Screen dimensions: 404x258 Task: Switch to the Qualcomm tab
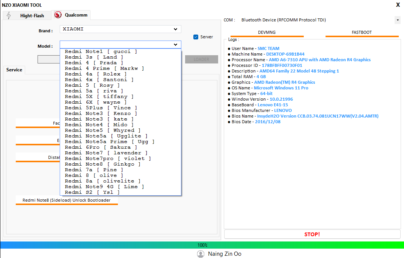point(71,15)
